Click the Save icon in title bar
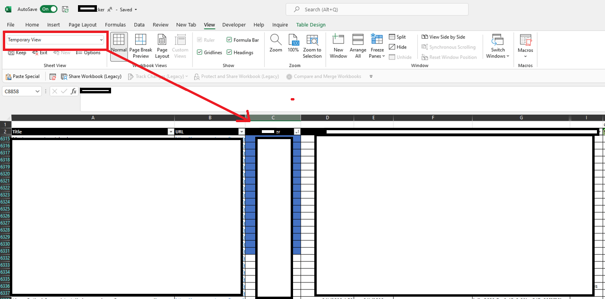605x299 pixels. (65, 9)
